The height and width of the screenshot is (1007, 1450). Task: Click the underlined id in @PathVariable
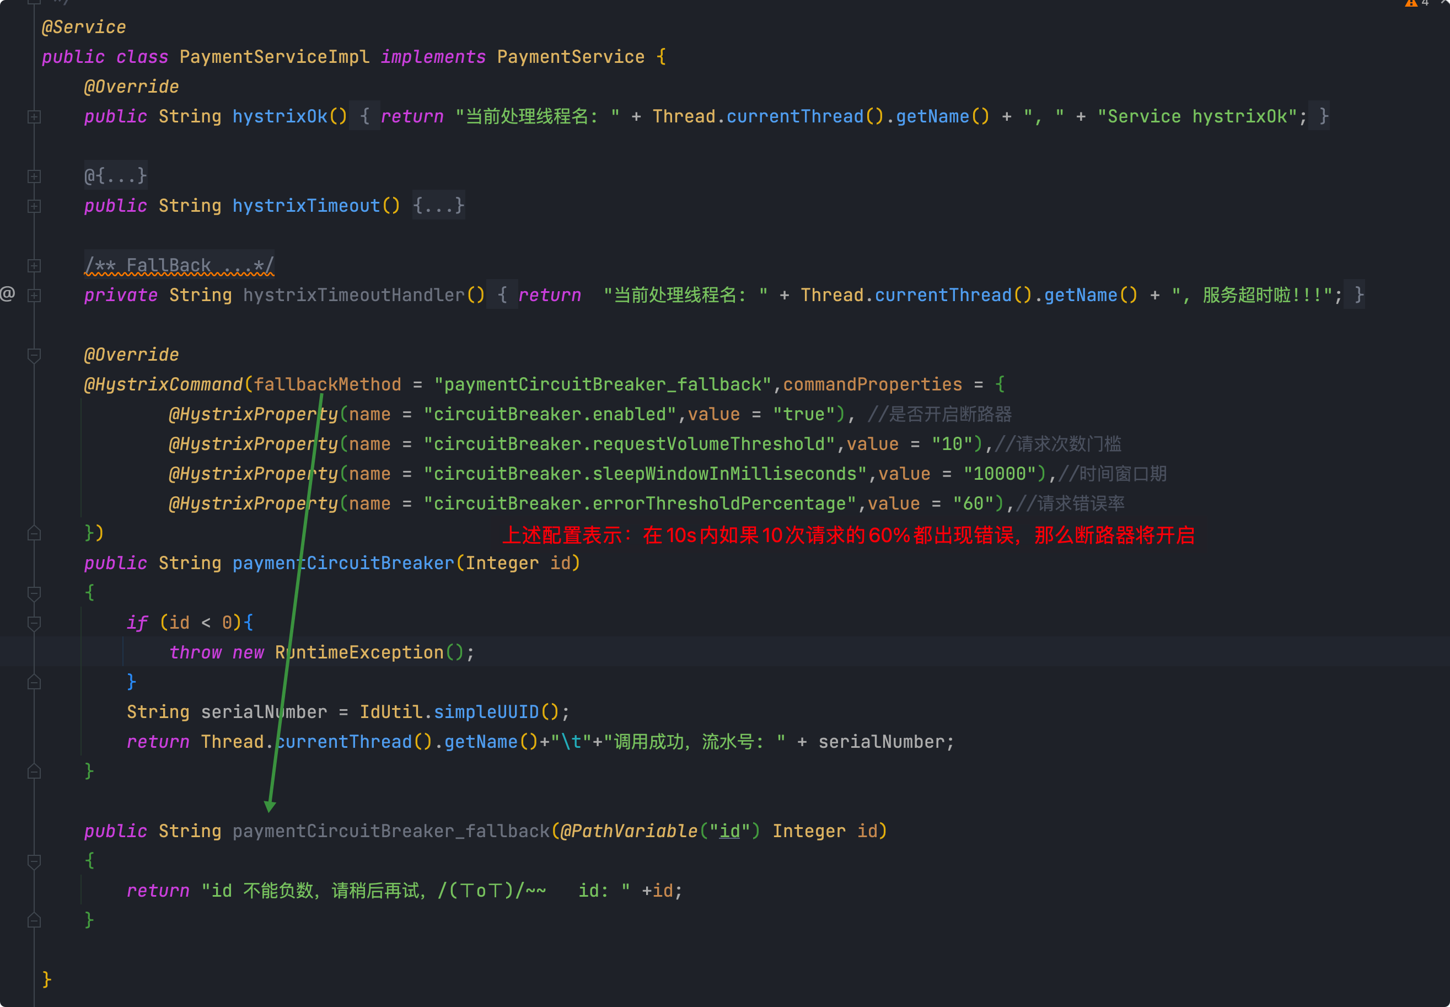tap(729, 831)
